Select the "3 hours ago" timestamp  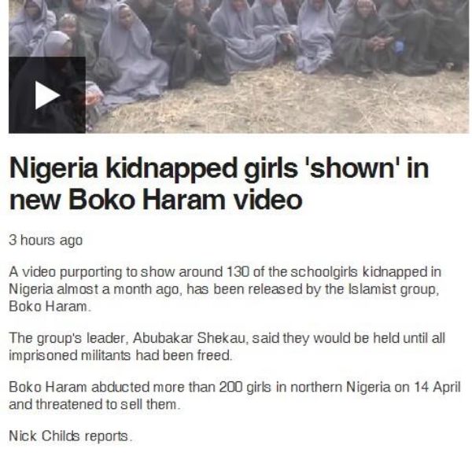(x=46, y=241)
